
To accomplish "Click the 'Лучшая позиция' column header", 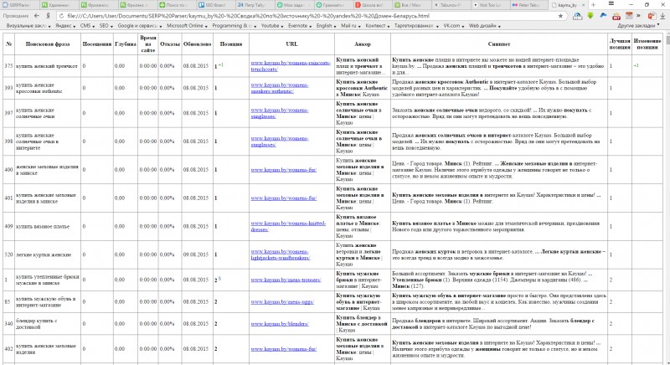I will click(620, 44).
